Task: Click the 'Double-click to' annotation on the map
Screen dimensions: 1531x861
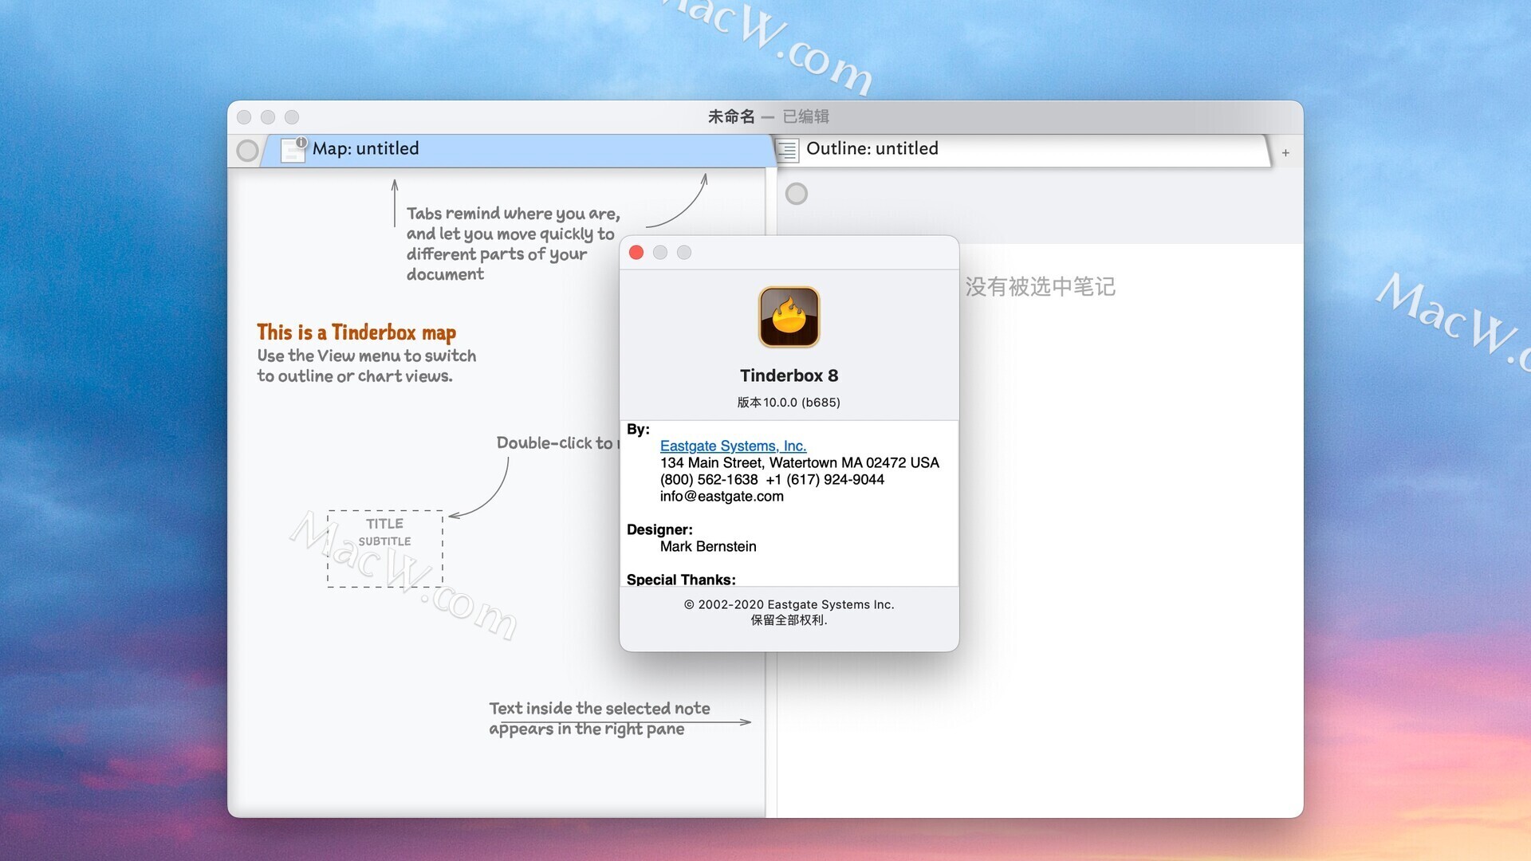Action: pos(556,443)
